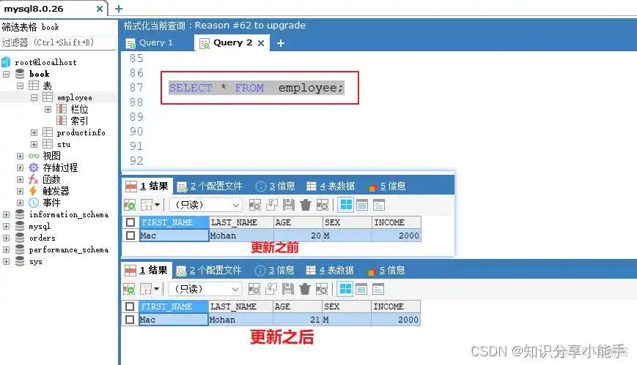Viewport: 637px width, 365px height.
Task: Expand the 触发器 triggers node
Action: click(20, 191)
